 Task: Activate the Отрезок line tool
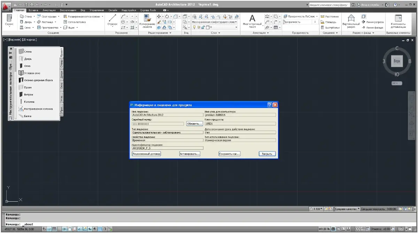pos(113,21)
